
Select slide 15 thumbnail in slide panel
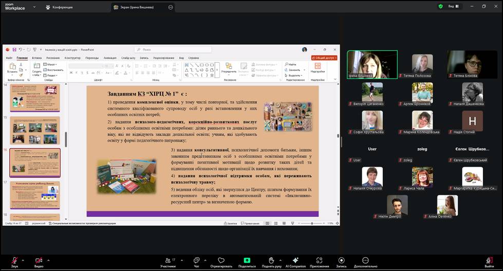(x=35, y=130)
